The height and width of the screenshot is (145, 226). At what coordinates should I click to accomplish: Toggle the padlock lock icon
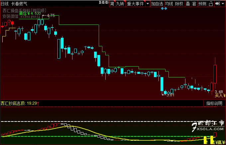(x=210, y=4)
